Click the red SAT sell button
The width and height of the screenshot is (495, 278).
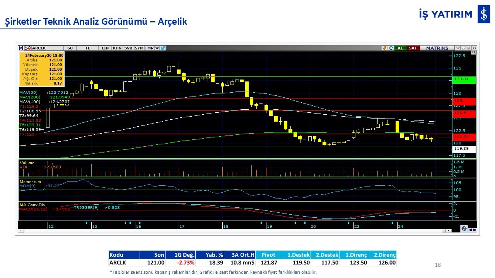(x=413, y=48)
